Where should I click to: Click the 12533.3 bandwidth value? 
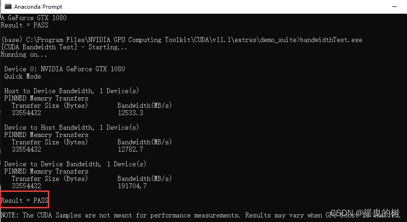[x=130, y=113]
